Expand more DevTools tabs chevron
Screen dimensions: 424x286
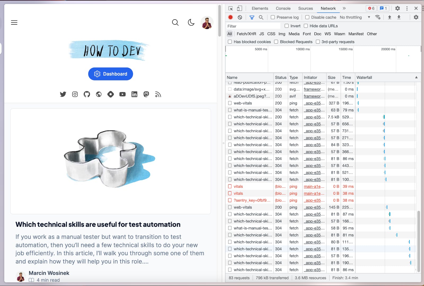tap(344, 8)
